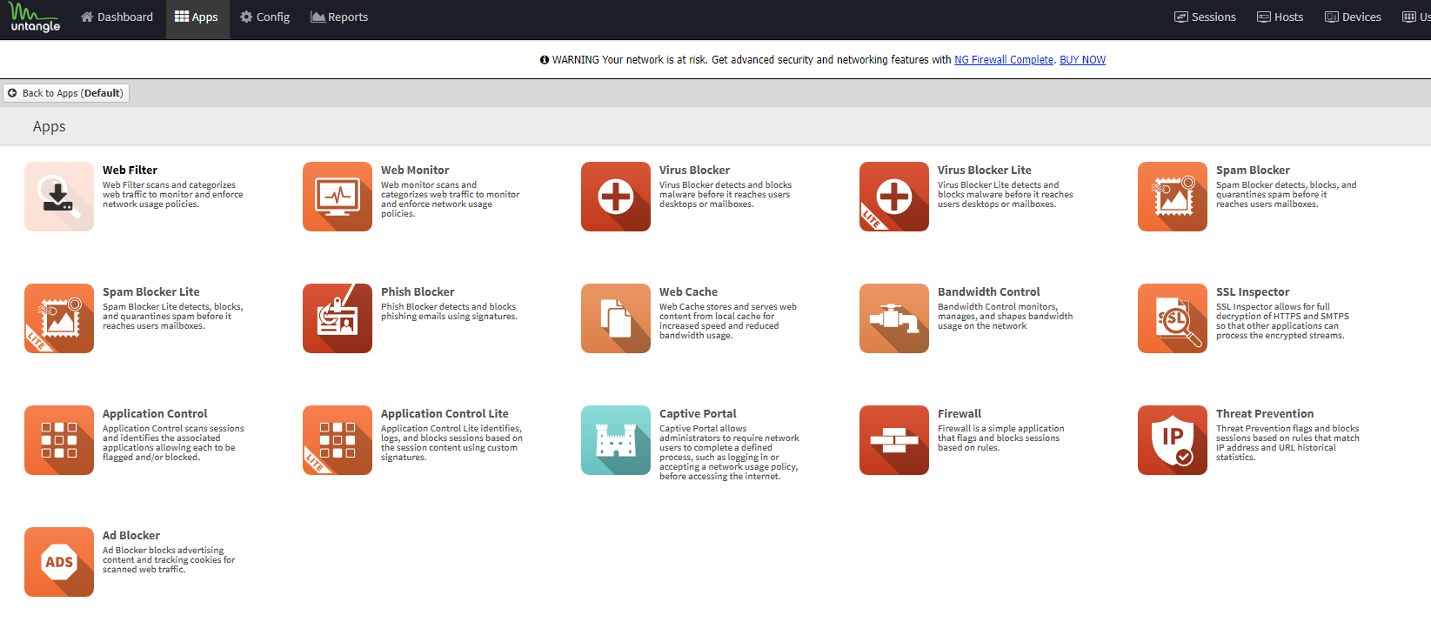Click the SSL Inspector title text
The height and width of the screenshot is (622, 1431).
tap(1253, 292)
